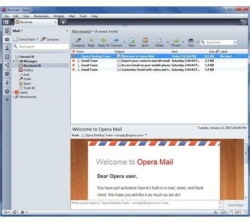This screenshot has width=250, height=220.
Task: Click the status column header dot next to From
Action: (x=73, y=51)
